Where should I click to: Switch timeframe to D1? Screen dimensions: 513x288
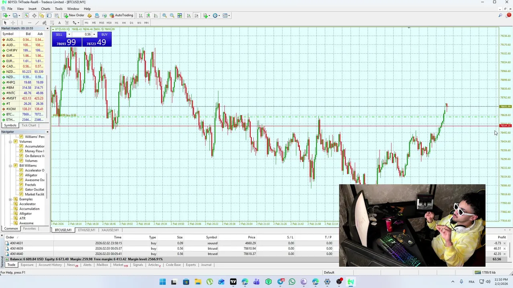point(131,23)
